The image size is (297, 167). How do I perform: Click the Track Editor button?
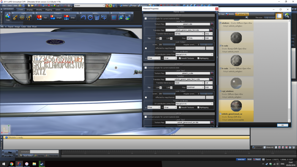click(x=26, y=156)
